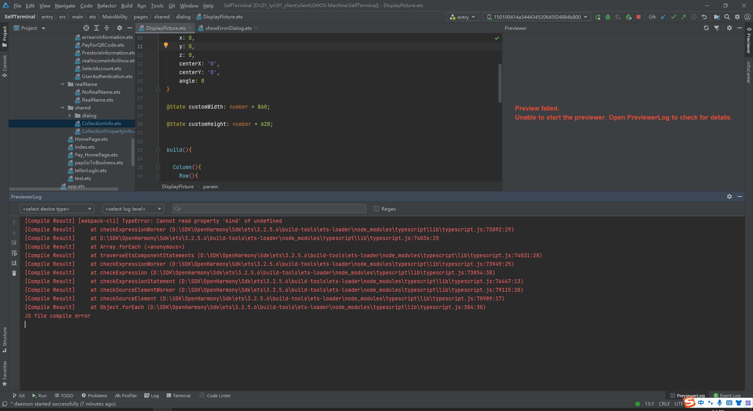Click Git Commit green checkmark
753x411 pixels.
tap(673, 17)
